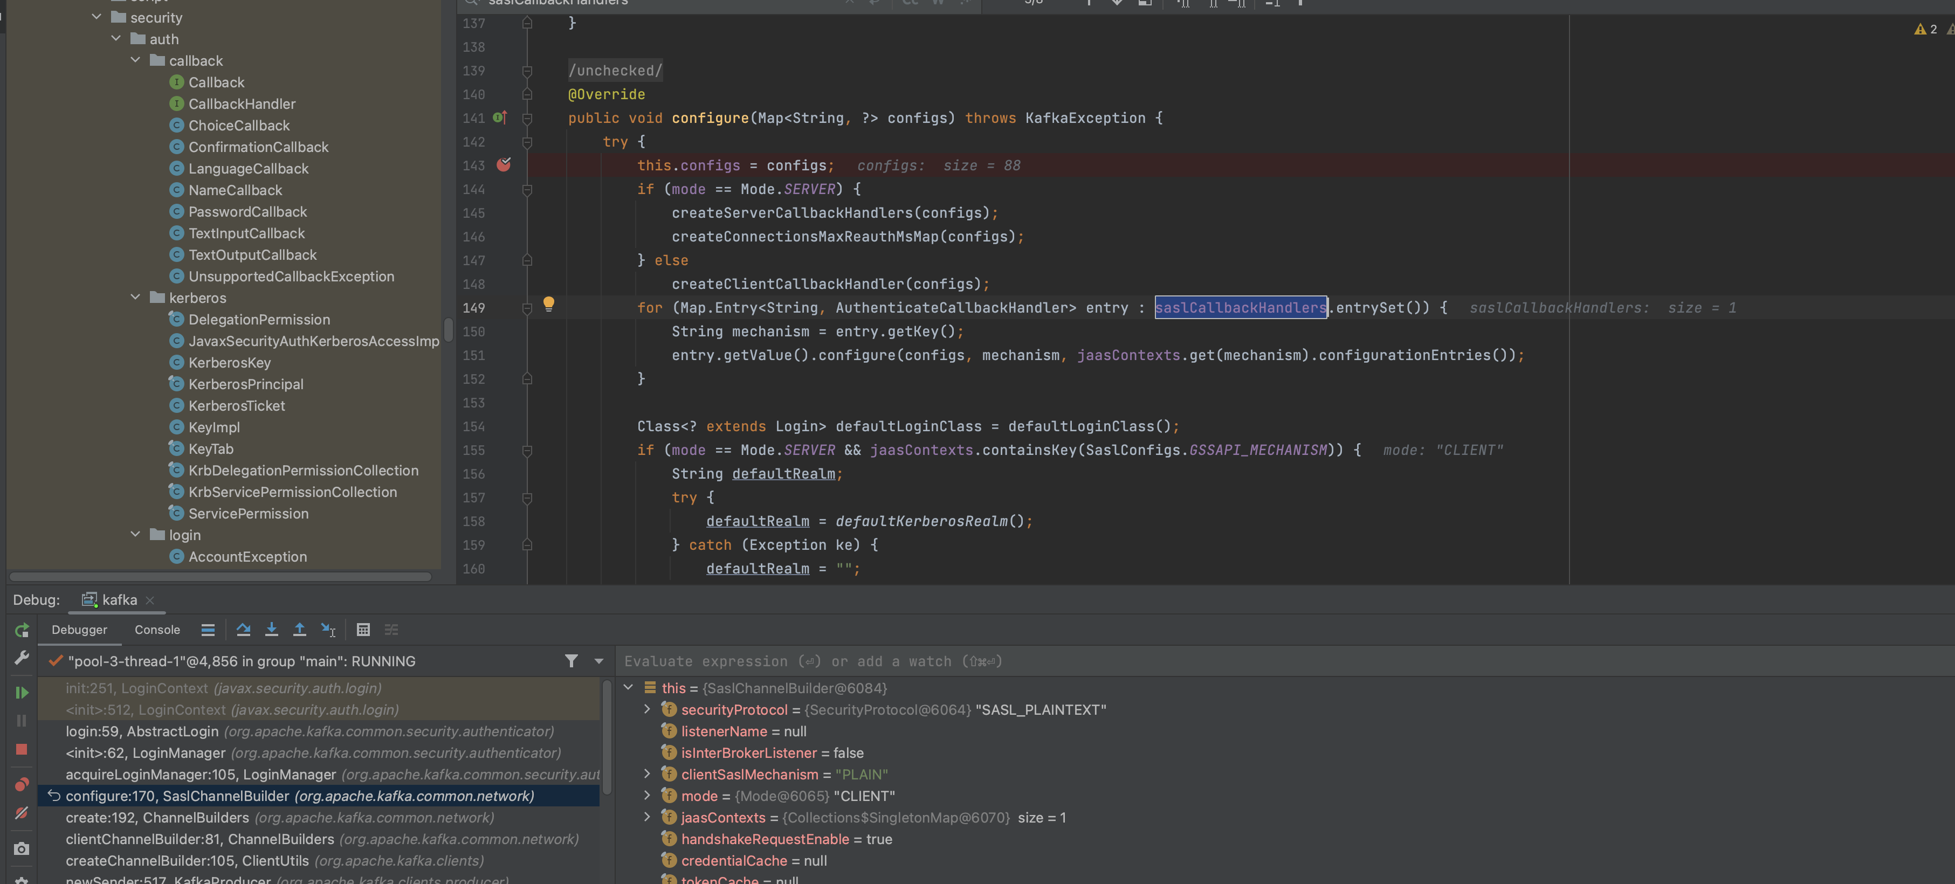The image size is (1955, 884).
Task: Stop the debug session
Action: tap(21, 749)
